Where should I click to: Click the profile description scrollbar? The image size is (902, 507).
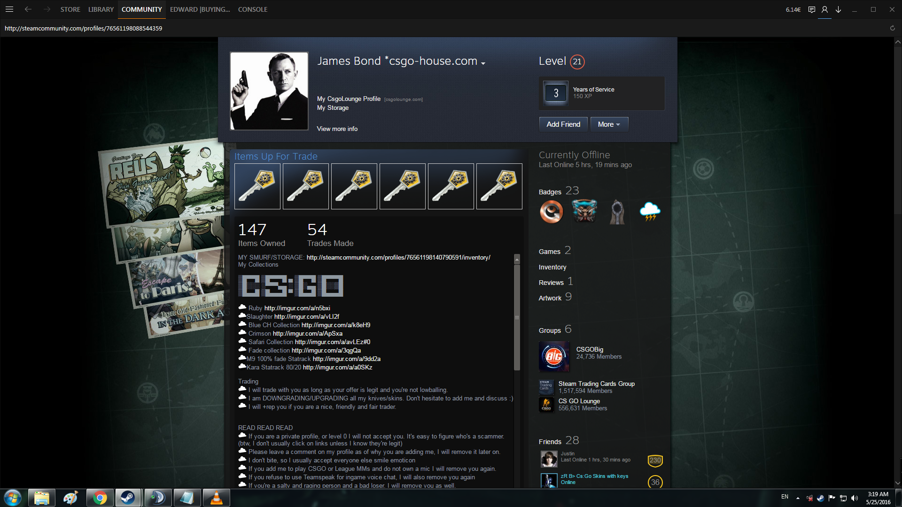pos(517,317)
